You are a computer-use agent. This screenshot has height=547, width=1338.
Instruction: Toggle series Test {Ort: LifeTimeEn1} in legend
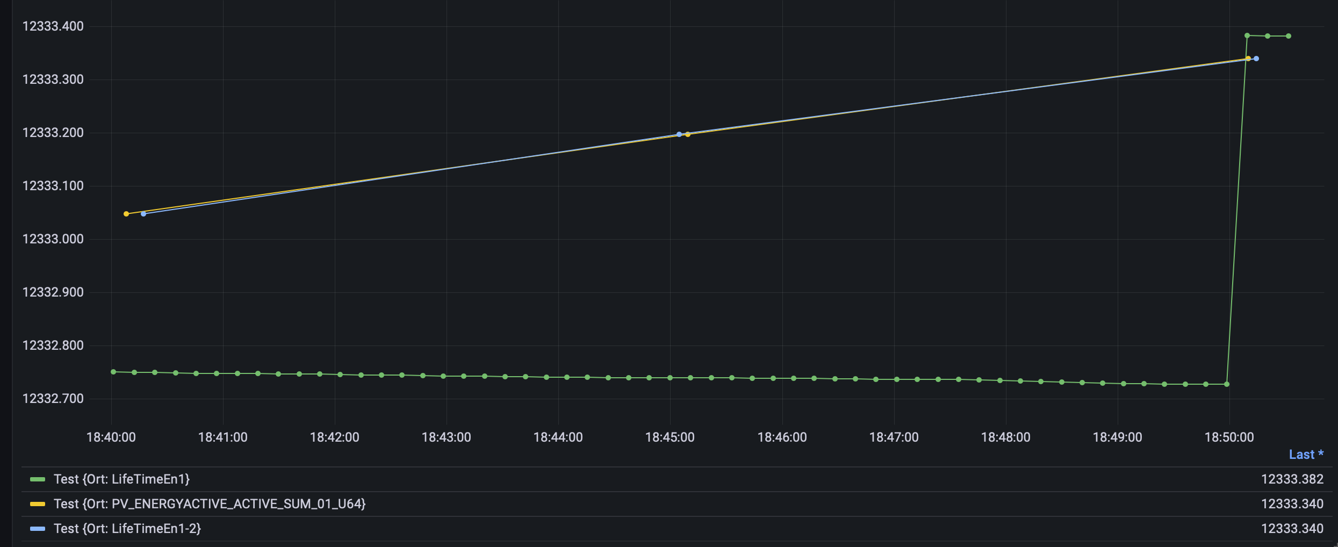[x=122, y=479]
